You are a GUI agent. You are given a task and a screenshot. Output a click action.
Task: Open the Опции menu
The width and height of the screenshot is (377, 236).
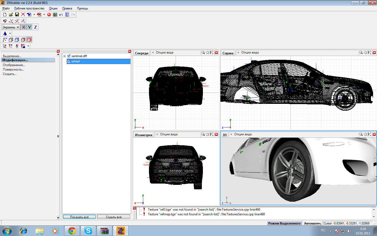point(53,8)
